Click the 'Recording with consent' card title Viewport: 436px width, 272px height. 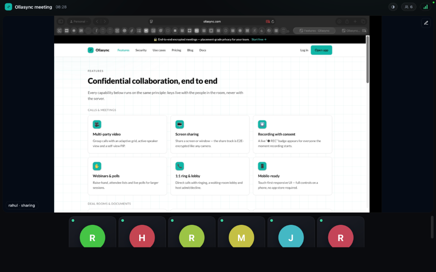(277, 134)
